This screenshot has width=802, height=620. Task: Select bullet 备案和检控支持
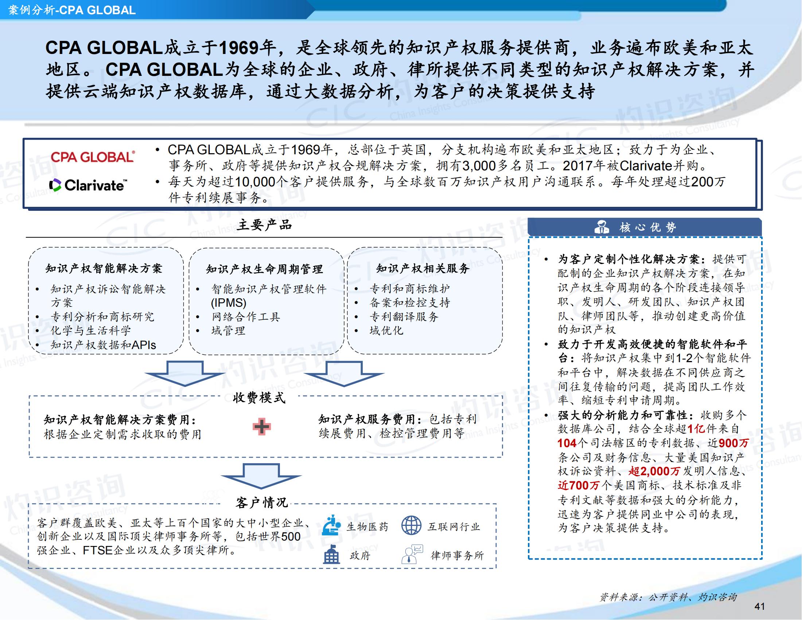pyautogui.click(x=410, y=303)
